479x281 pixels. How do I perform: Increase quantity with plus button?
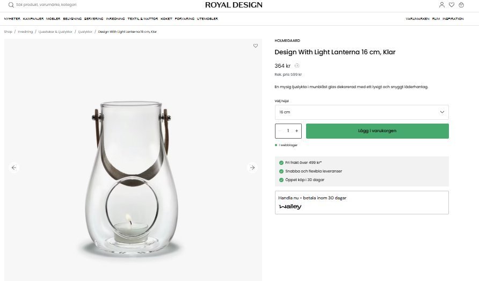pos(296,131)
